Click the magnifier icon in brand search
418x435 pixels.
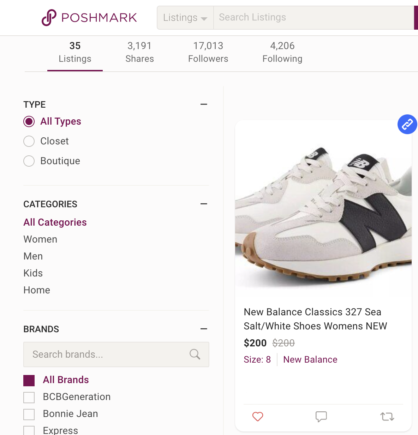point(195,354)
